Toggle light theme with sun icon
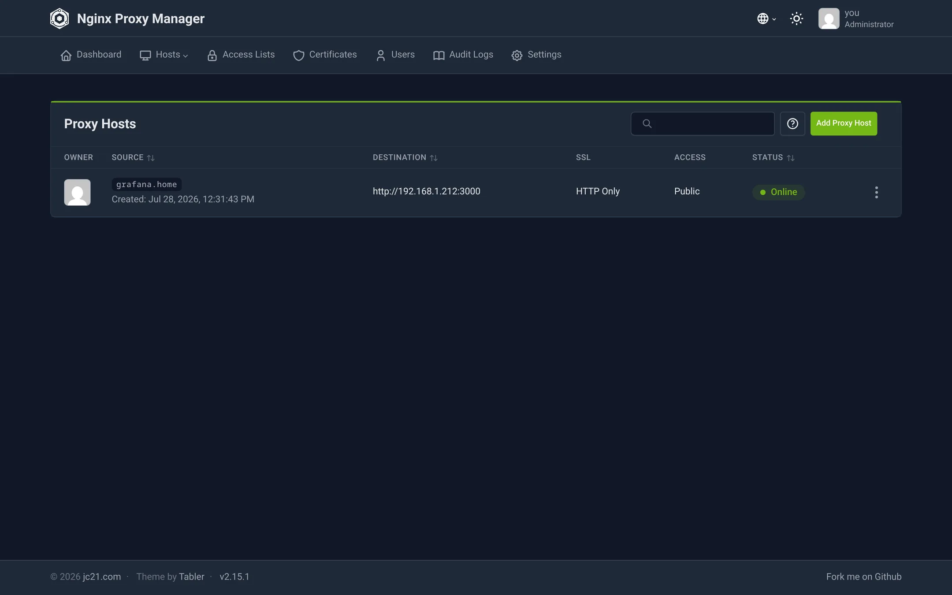The image size is (952, 595). coord(796,19)
